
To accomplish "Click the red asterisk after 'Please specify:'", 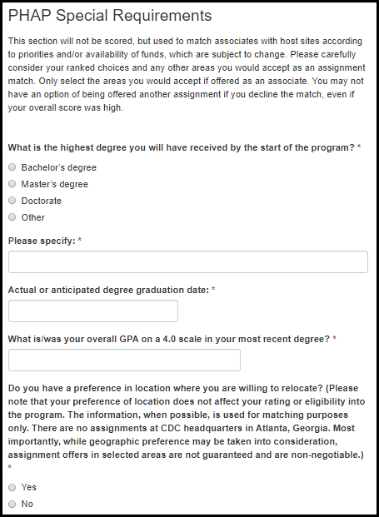I will coord(79,241).
